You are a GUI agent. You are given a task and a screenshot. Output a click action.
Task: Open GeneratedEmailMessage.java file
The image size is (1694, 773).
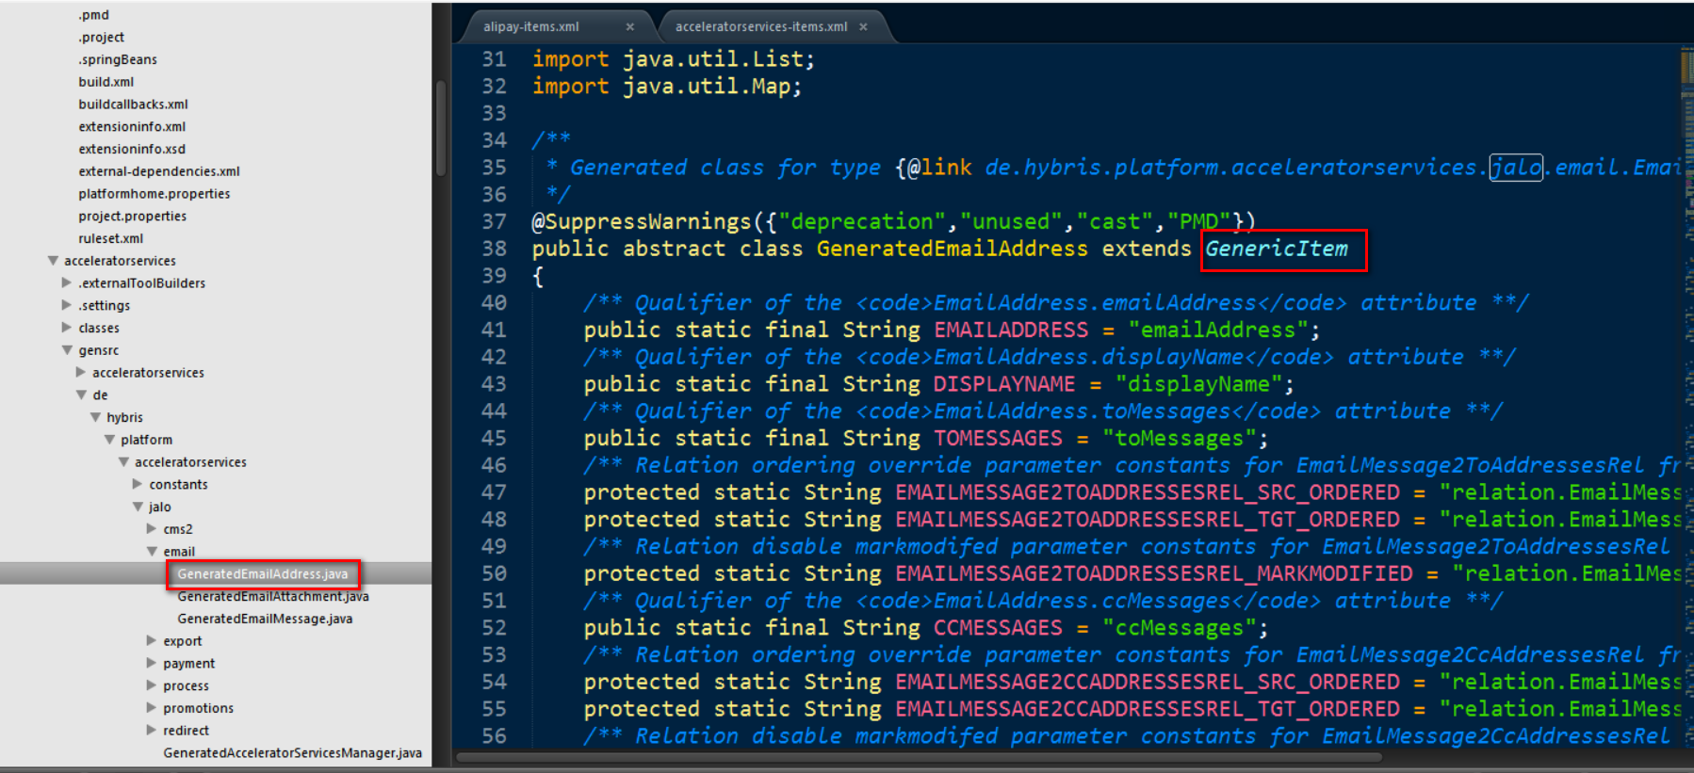[265, 619]
